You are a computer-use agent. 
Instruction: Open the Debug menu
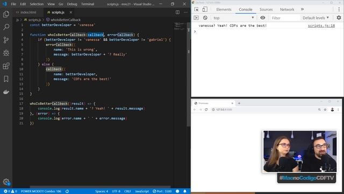point(72,4)
